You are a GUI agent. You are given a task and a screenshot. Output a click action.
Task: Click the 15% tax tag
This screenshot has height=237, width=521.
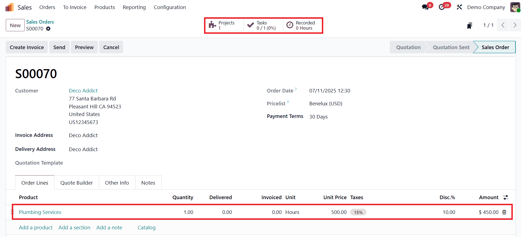tap(358, 212)
